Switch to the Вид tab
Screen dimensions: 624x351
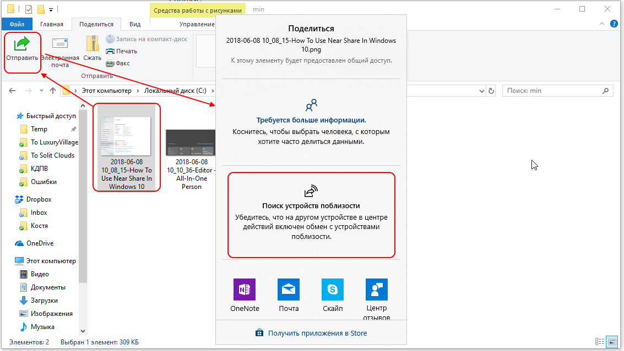[135, 24]
